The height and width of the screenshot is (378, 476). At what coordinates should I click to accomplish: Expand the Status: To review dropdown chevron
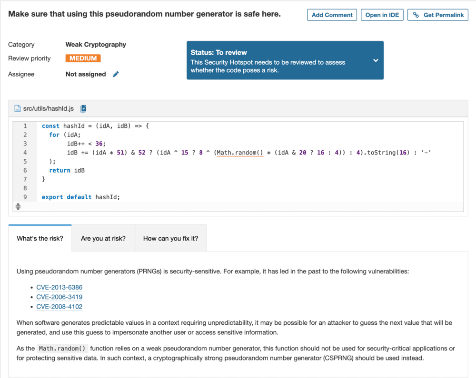[x=375, y=60]
